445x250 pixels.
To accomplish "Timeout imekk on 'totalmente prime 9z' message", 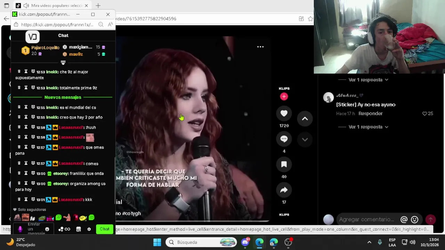I will click(26, 88).
